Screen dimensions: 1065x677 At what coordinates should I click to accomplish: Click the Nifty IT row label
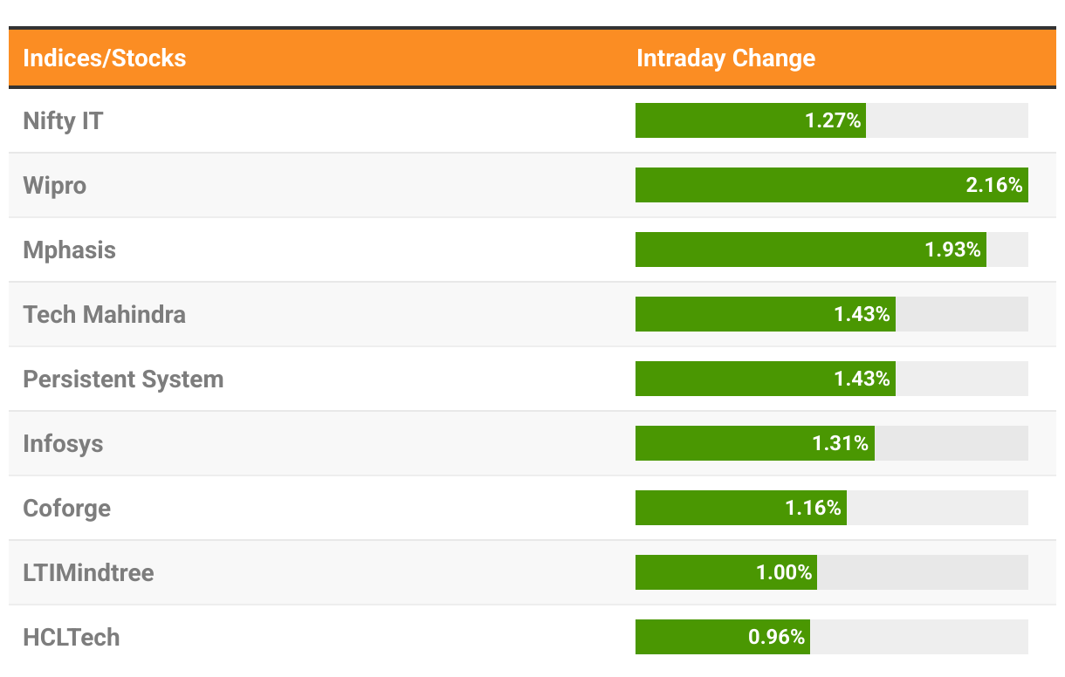coord(63,120)
